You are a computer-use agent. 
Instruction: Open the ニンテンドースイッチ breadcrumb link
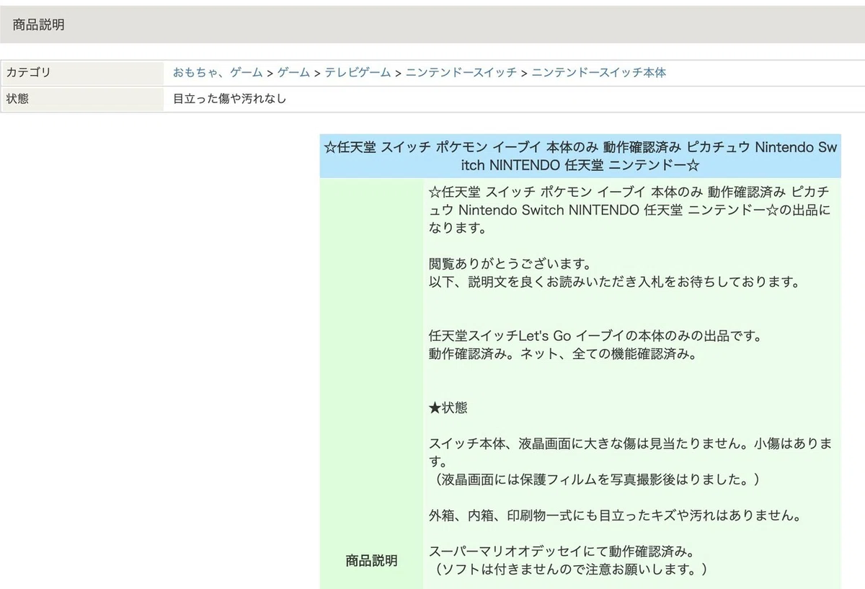point(461,72)
